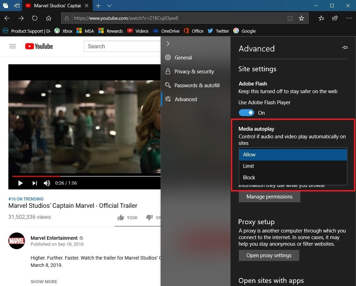This screenshot has height=286, width=356.
Task: Choose Block for media autoplay
Action: pos(293,178)
